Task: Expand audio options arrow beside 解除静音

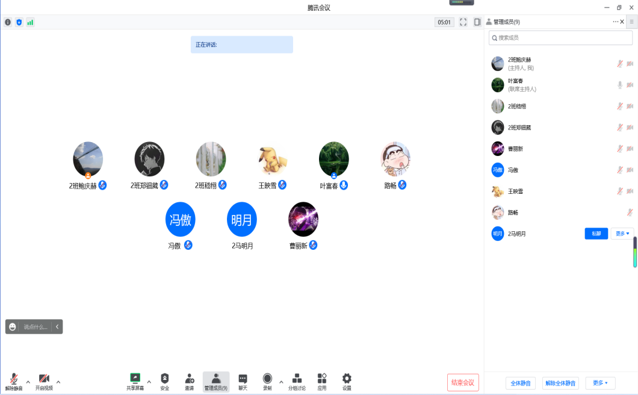Action: pos(28,382)
